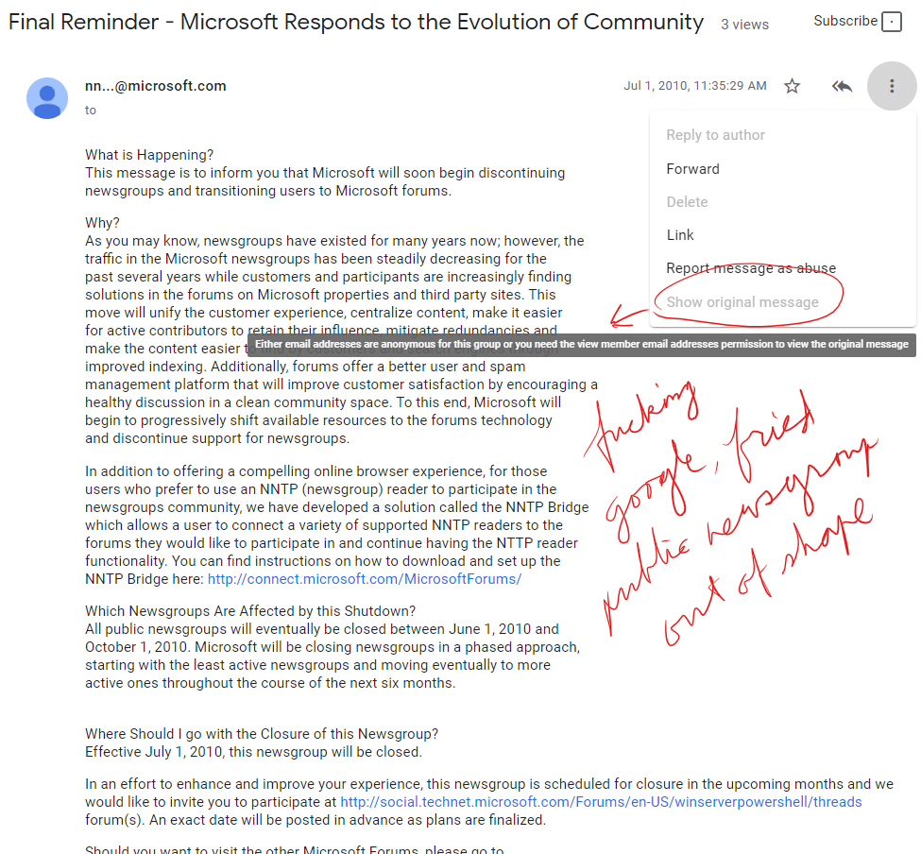
Task: Open the connect.microsoft.com MicrosoftForums link
Action: click(x=365, y=579)
